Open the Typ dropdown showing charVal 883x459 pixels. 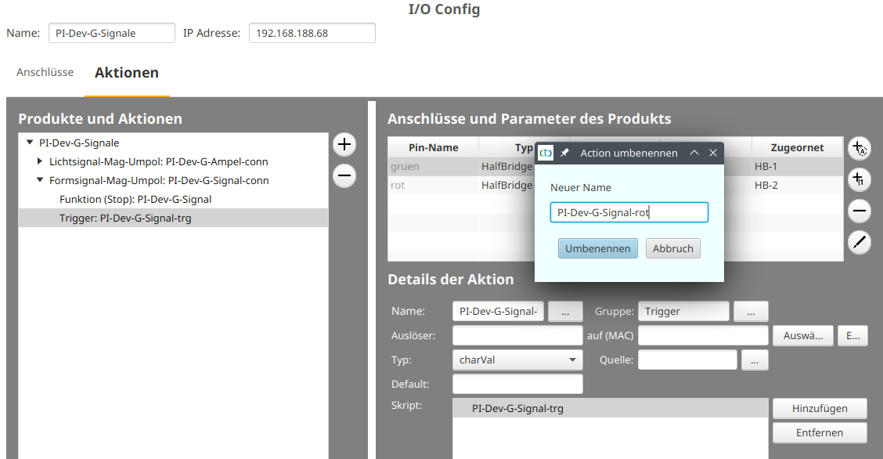[517, 360]
